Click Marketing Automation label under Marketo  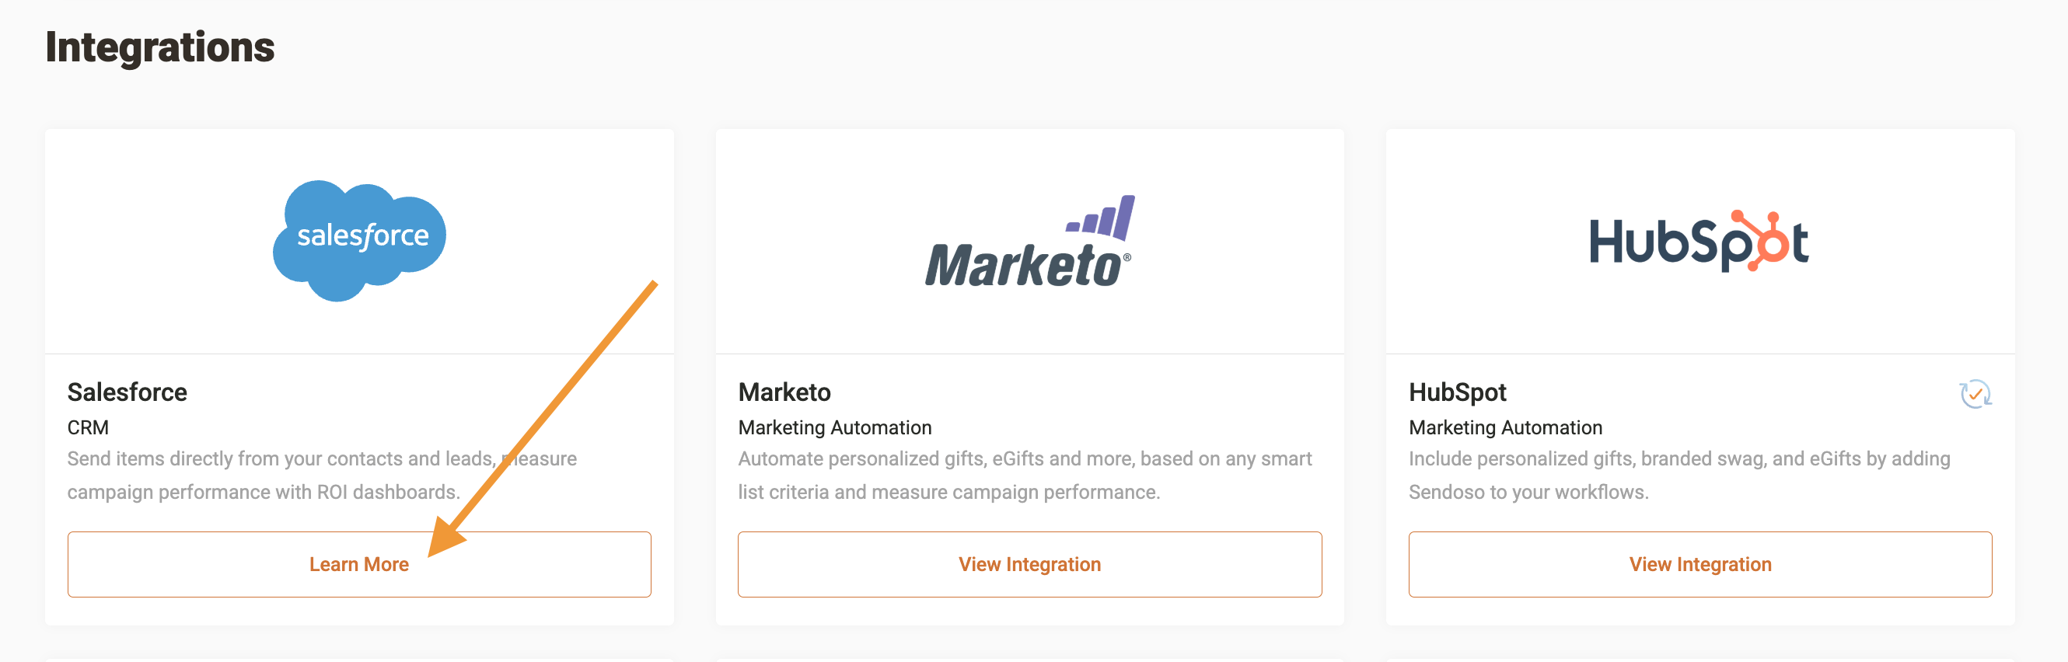835,427
